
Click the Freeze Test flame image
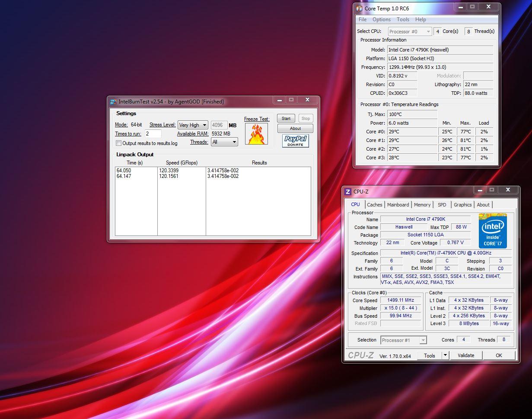click(256, 134)
